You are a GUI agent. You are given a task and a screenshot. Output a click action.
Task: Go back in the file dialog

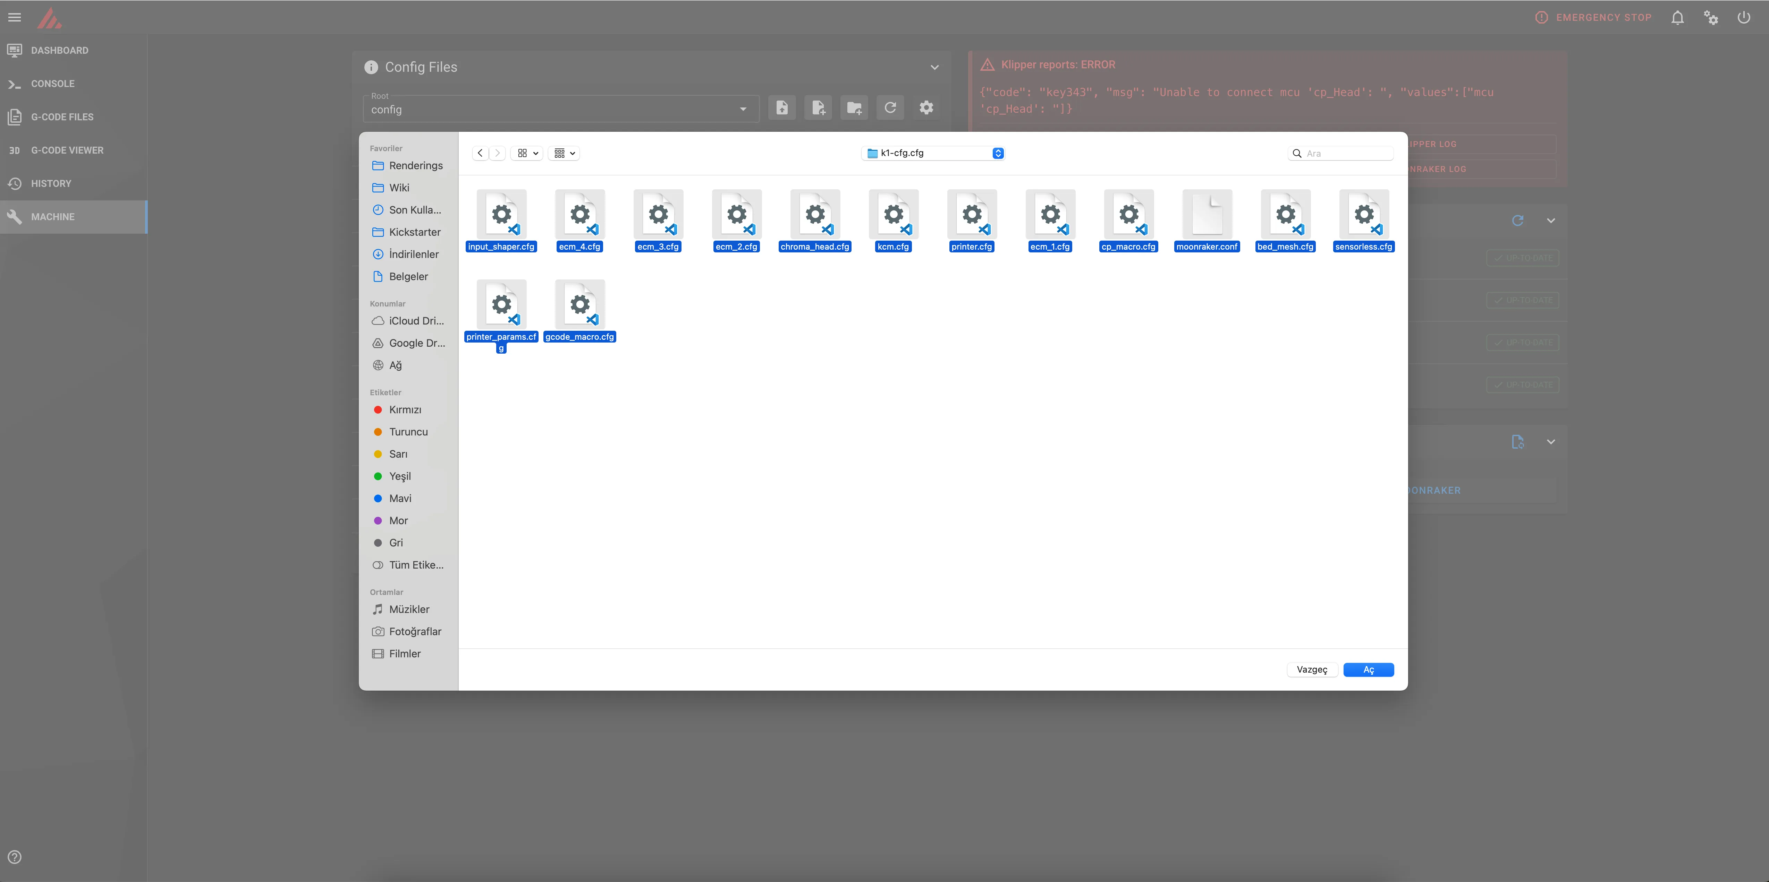(x=480, y=153)
